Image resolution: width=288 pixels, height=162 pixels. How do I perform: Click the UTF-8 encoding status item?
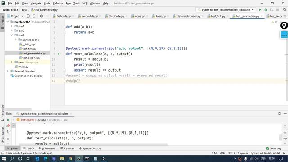[232, 153]
